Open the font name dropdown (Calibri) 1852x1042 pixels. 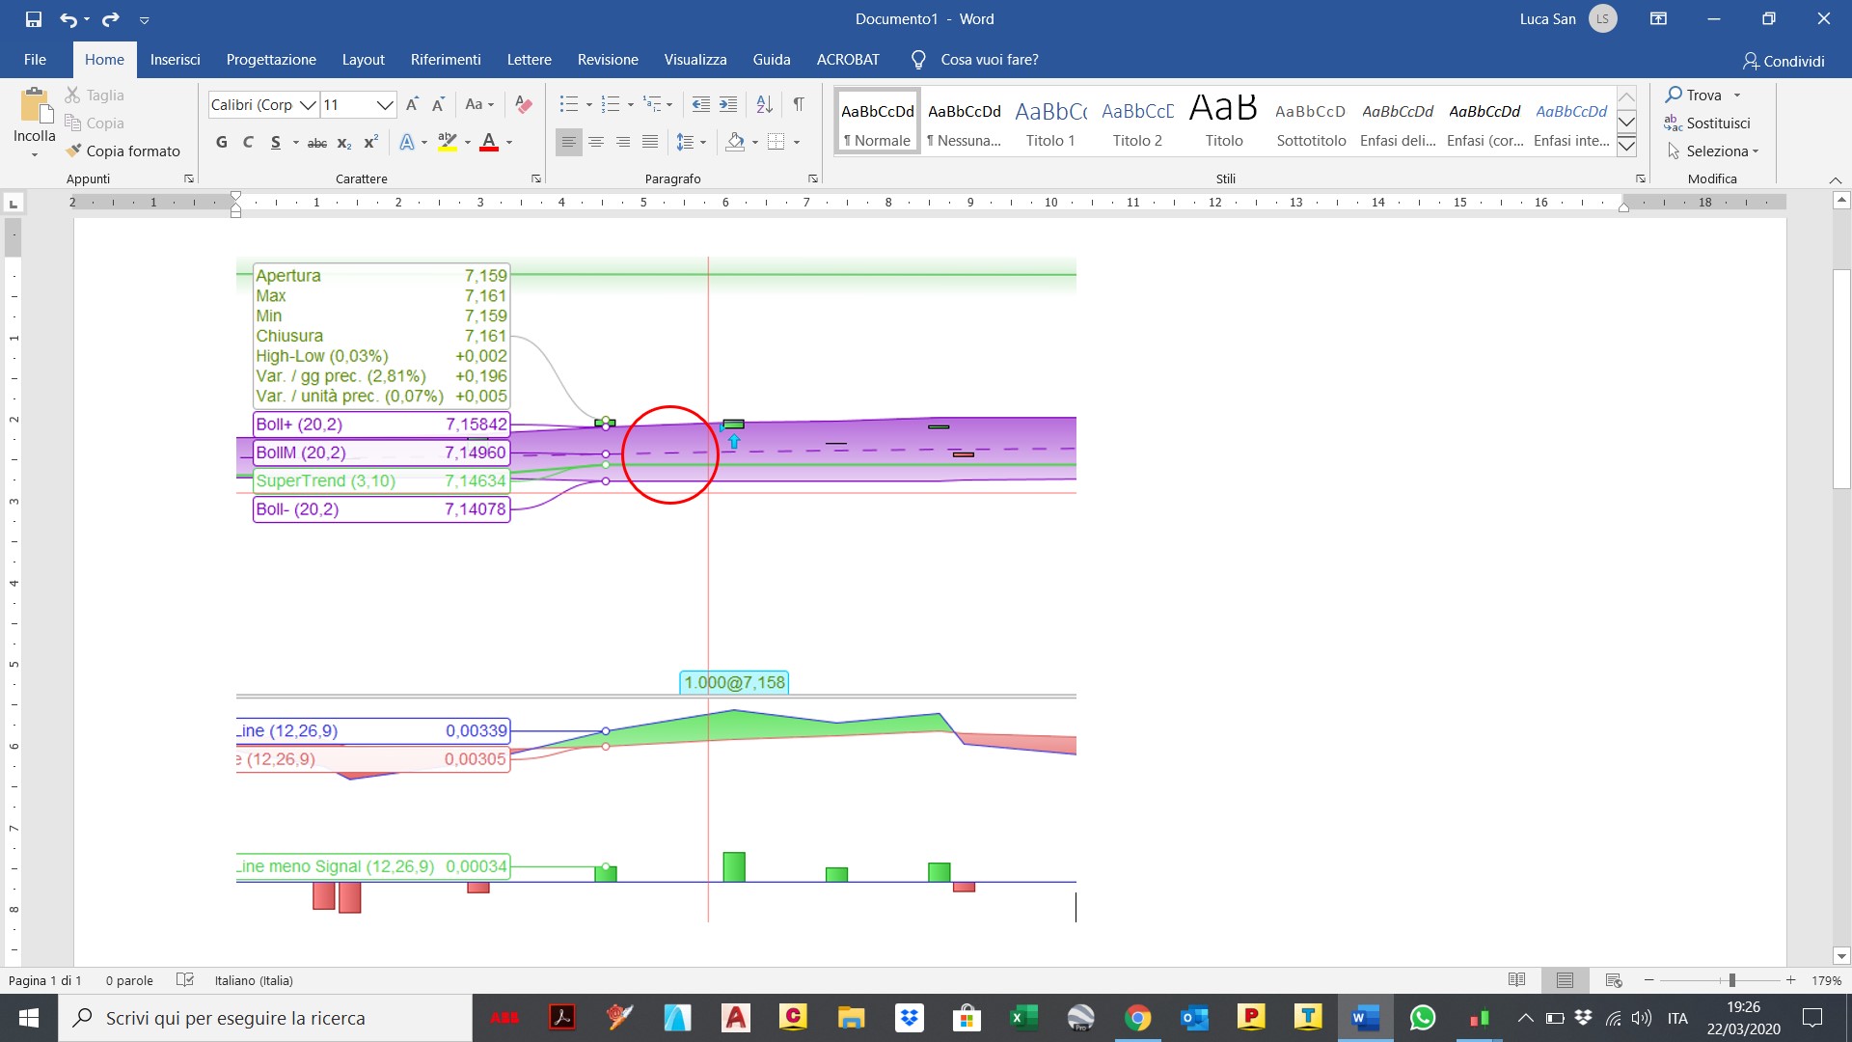click(308, 104)
